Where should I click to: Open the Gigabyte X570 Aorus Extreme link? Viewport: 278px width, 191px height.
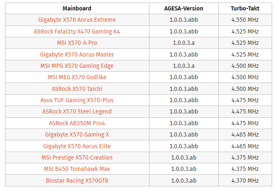click(x=77, y=20)
